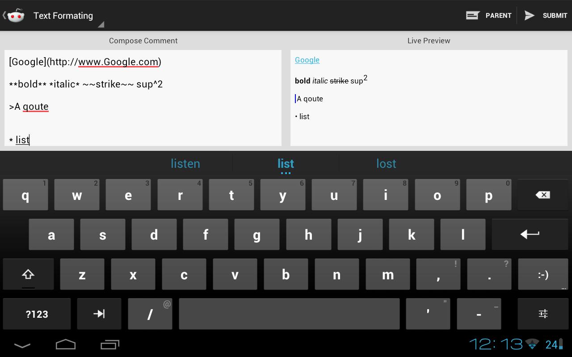The image size is (572, 357).
Task: Tap the space bar
Action: (289, 314)
